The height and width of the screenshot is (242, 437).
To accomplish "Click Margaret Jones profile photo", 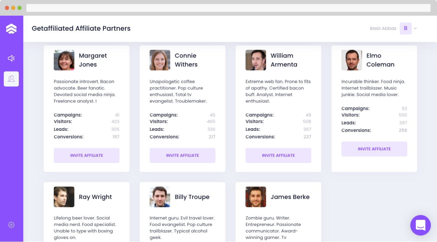I will [x=64, y=60].
